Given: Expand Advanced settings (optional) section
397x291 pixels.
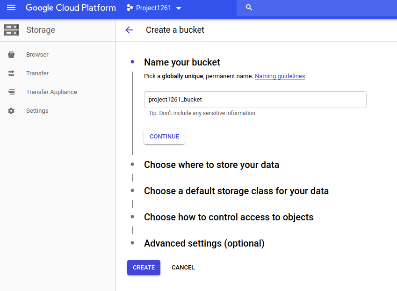Looking at the screenshot, I should coord(204,243).
